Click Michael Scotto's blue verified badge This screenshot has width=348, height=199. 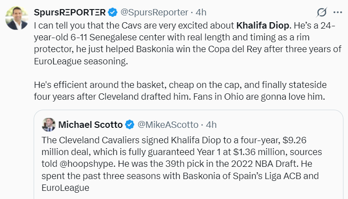[x=130, y=125]
